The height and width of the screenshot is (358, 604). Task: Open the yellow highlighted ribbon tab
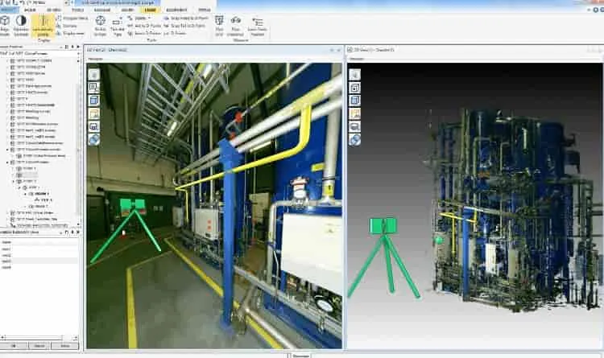[151, 10]
